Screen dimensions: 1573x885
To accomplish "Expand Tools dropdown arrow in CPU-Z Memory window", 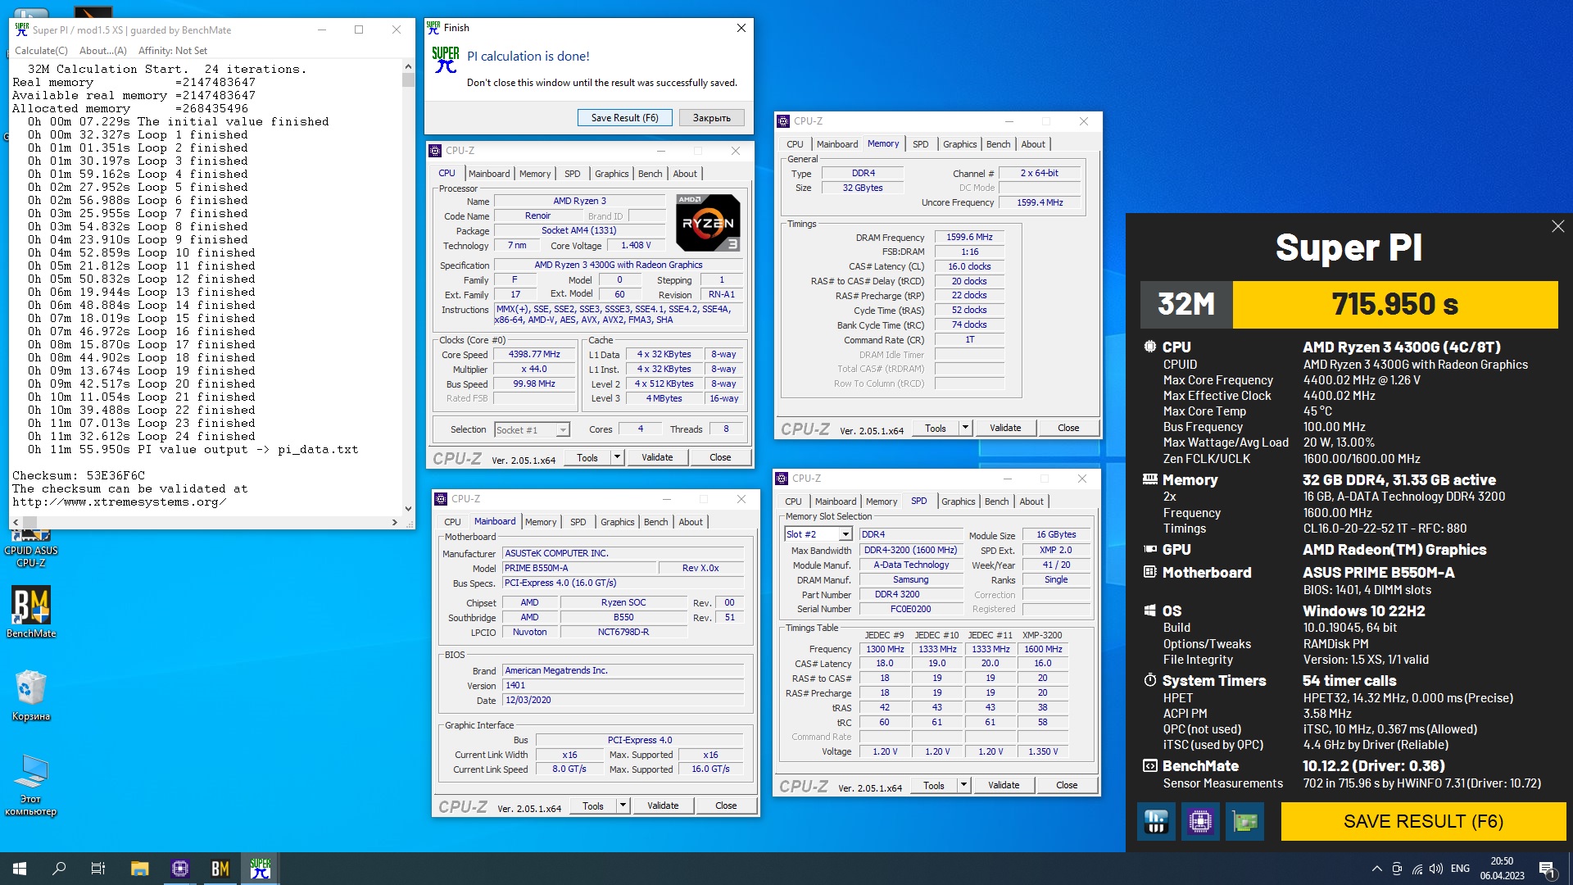I will tap(965, 428).
